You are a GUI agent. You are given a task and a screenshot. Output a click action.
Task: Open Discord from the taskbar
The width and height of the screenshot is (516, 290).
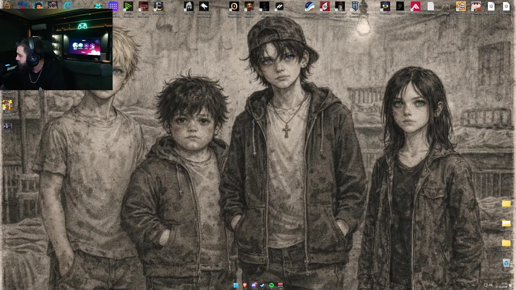pyautogui.click(x=254, y=286)
